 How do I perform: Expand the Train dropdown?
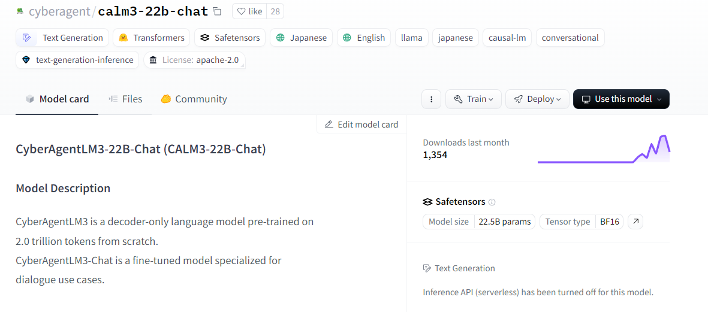(x=473, y=99)
